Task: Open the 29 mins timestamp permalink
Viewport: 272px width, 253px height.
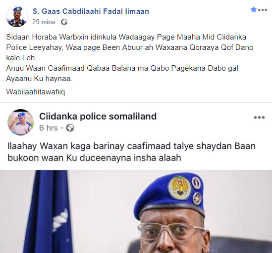Action: (44, 22)
